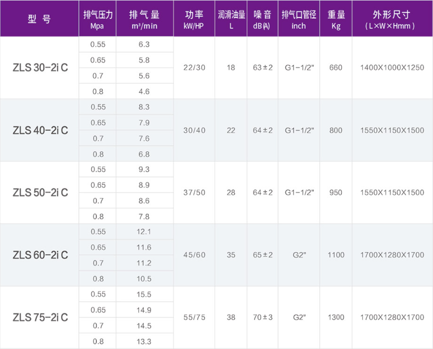This screenshot has height=349, width=433.
Task: Select the ZLS 75-2i C model cell
Action: (40, 317)
